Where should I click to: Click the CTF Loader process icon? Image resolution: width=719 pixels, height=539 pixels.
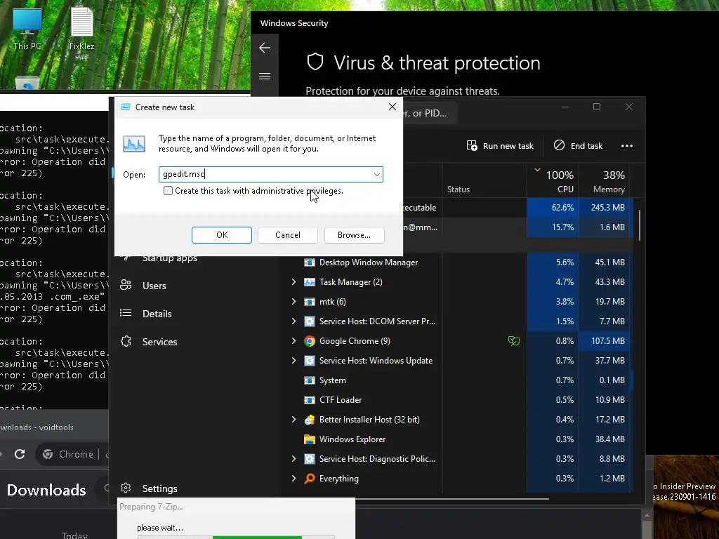(x=310, y=399)
